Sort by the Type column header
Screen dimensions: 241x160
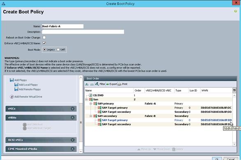click(x=181, y=90)
